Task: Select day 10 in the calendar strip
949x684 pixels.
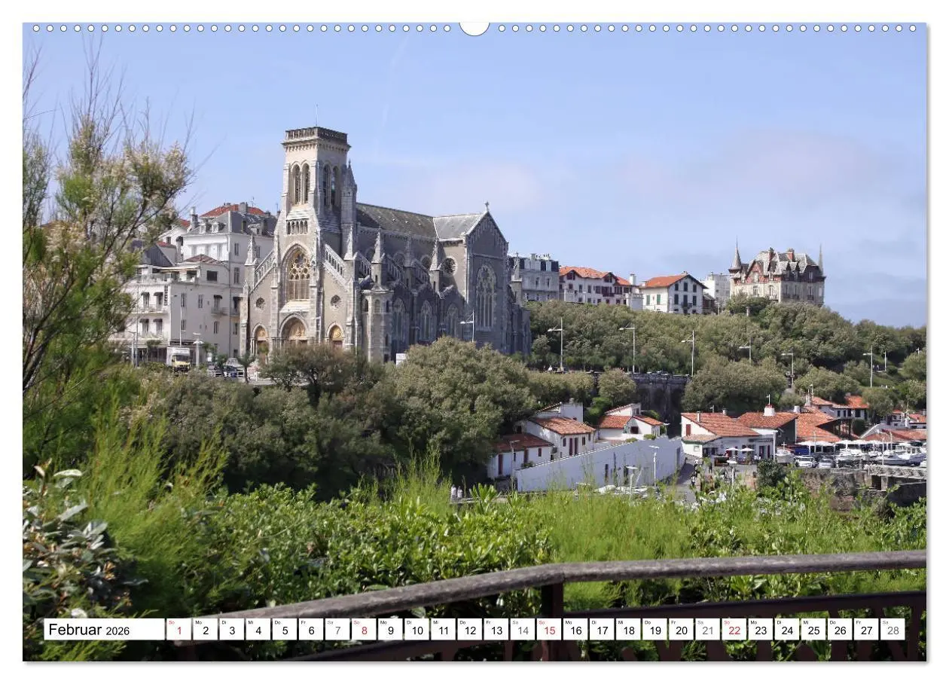Action: [417, 630]
